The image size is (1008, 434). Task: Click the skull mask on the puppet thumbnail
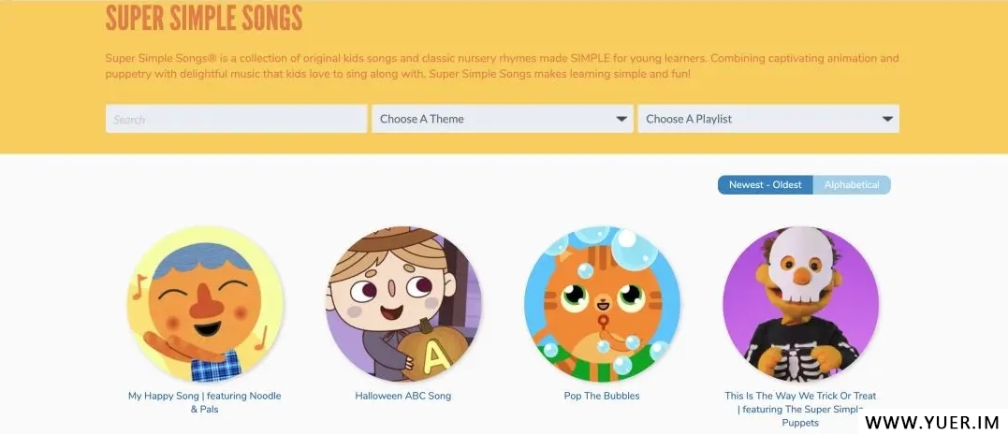coord(799,263)
